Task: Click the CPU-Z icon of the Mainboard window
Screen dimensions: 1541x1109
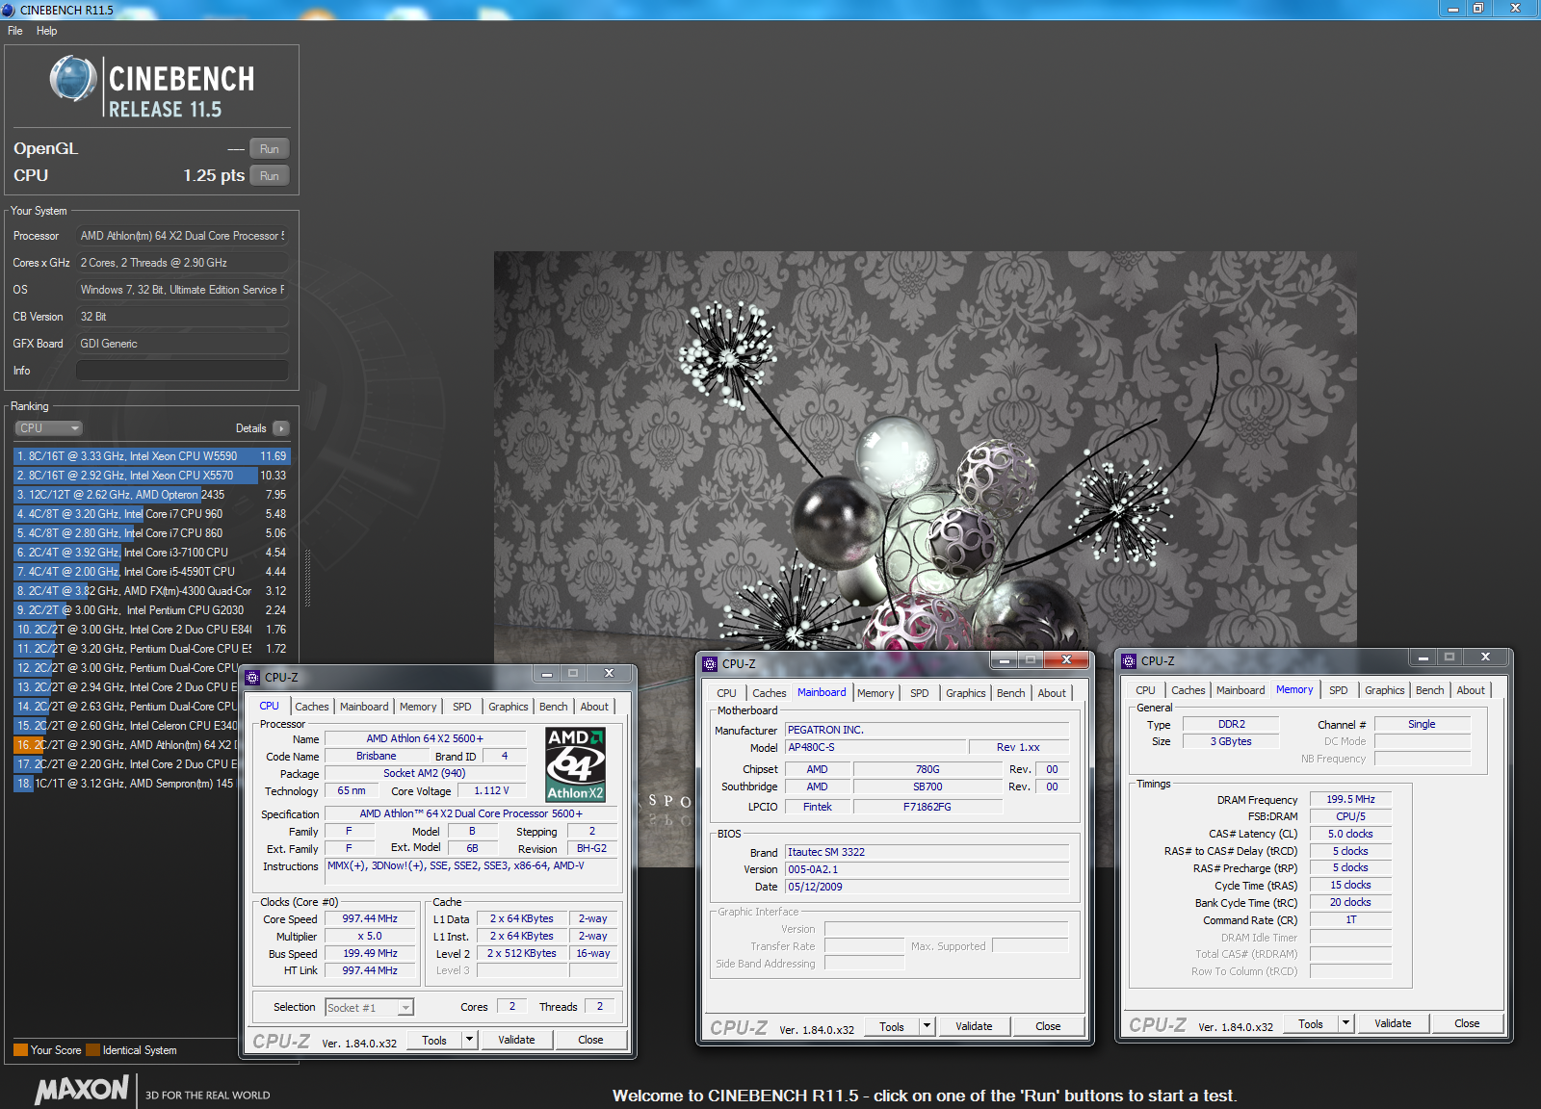Action: [710, 663]
